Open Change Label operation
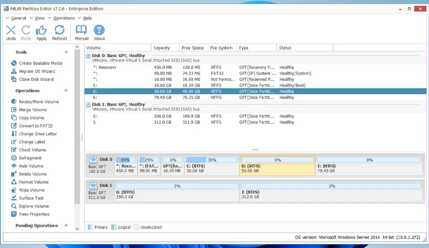Screen dimensions: 429x248 coord(28,142)
